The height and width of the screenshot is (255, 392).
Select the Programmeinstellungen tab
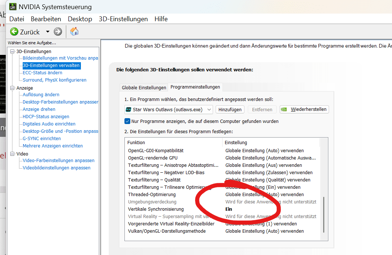(x=195, y=87)
